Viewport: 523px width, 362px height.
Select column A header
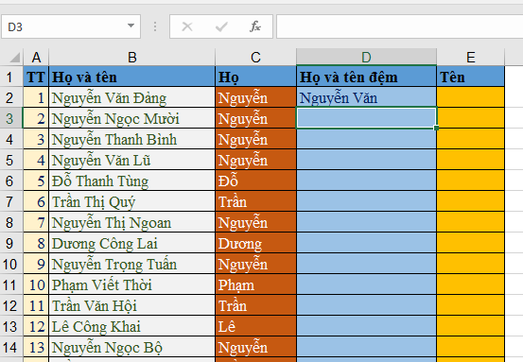[x=36, y=58]
